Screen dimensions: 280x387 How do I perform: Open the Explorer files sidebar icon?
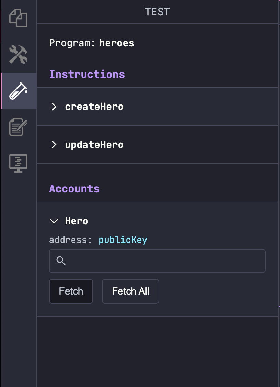click(18, 18)
